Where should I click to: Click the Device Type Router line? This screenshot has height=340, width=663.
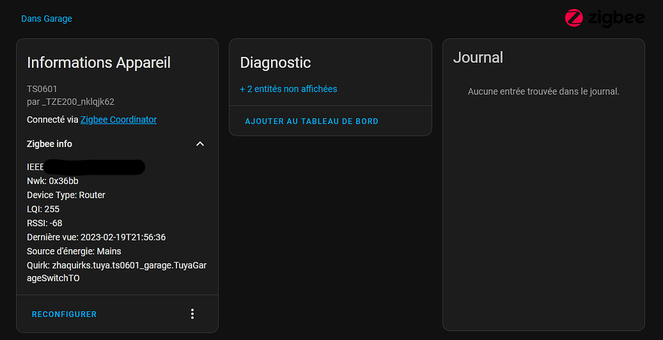[66, 195]
